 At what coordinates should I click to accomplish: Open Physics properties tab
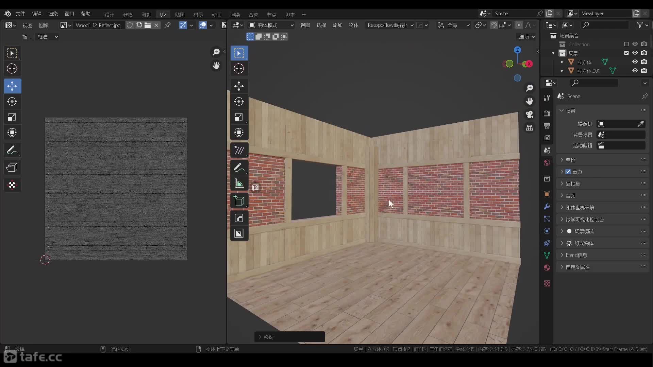pyautogui.click(x=547, y=231)
